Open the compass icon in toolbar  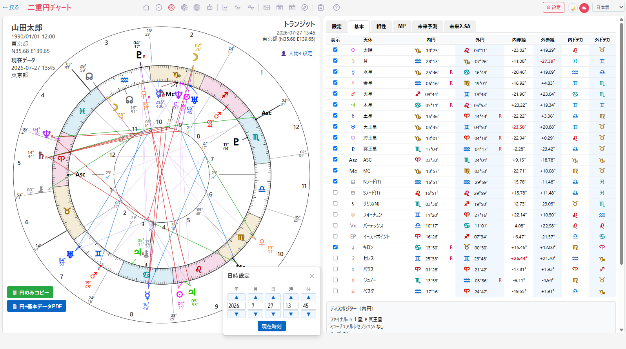(x=305, y=7)
